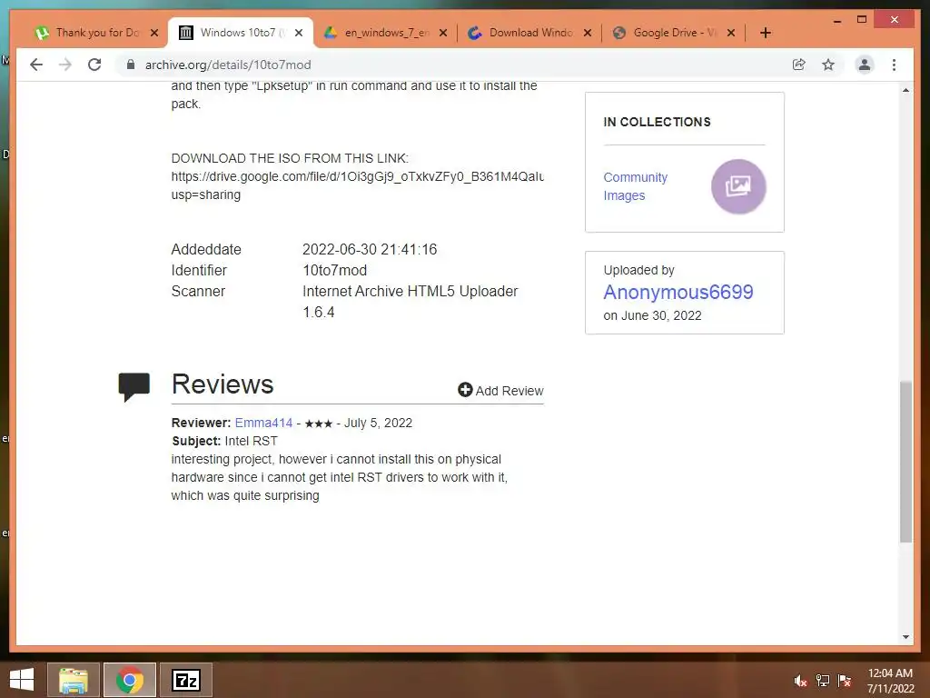Click the address bar URL
Image resolution: width=930 pixels, height=698 pixels.
click(x=228, y=65)
